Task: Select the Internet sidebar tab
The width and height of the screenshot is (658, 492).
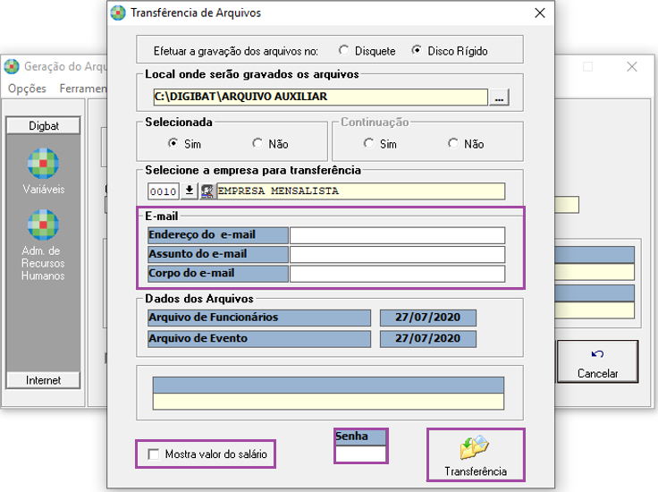Action: (43, 380)
